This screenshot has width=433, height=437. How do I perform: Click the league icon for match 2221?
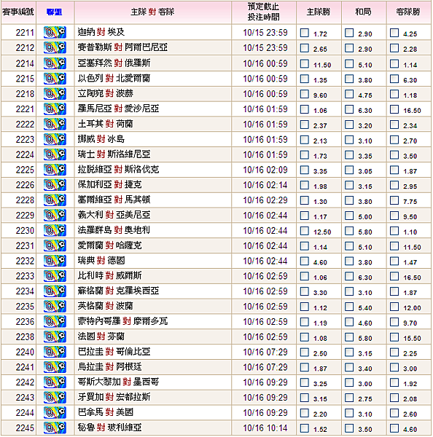click(55, 109)
